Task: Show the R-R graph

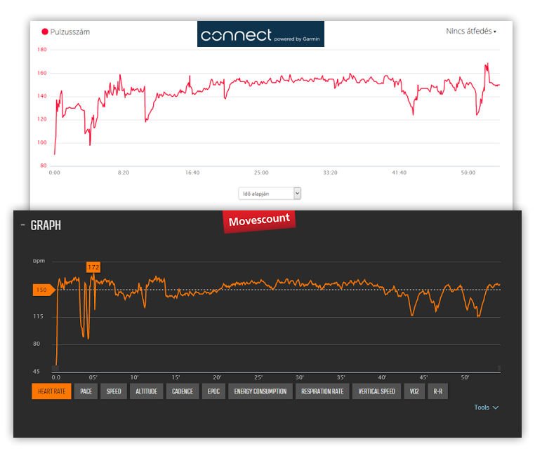Action: pos(437,391)
